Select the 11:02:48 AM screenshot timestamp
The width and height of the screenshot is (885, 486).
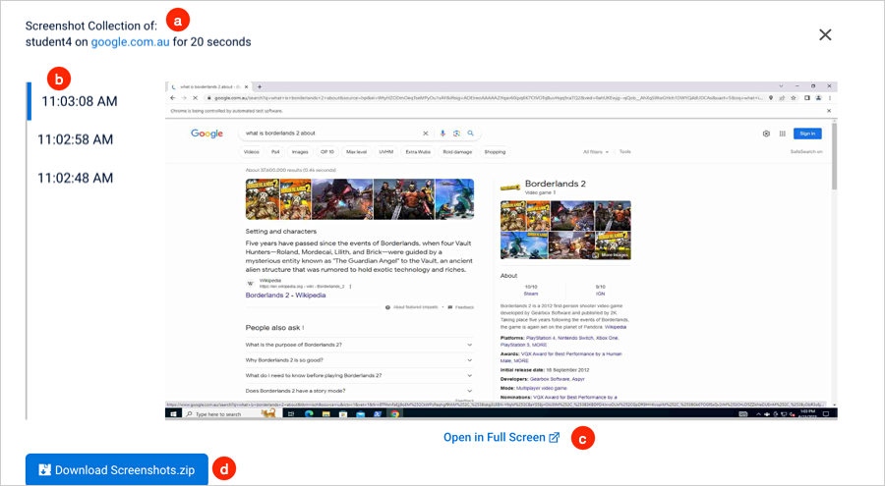coord(75,178)
